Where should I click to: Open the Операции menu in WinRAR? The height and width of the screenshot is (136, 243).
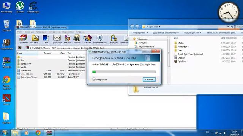tap(41, 32)
